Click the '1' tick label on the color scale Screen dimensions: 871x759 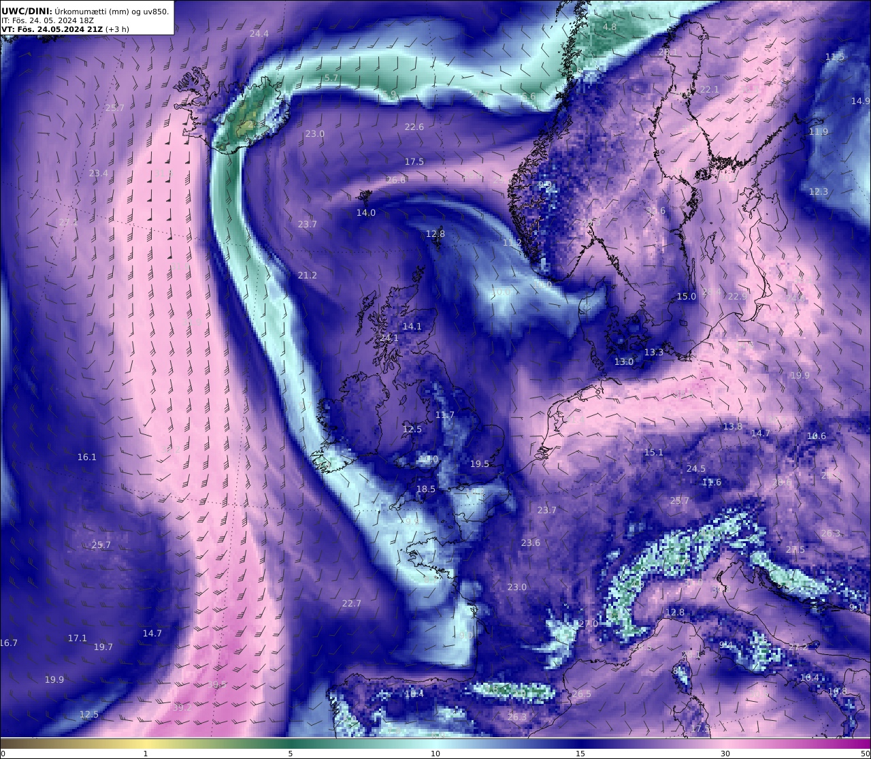[146, 754]
